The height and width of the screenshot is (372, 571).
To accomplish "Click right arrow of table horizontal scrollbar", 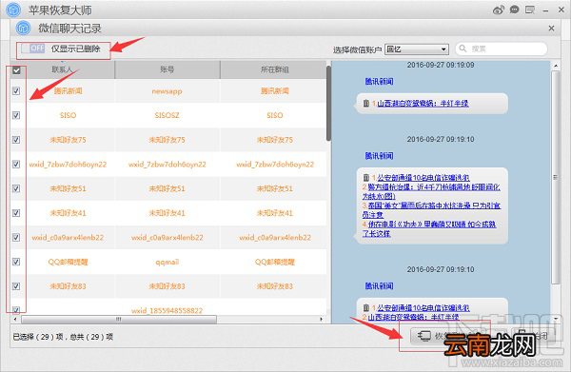I will pos(322,320).
